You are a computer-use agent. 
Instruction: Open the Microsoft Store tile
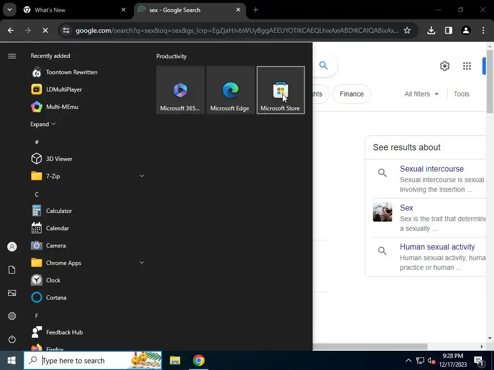pyautogui.click(x=280, y=90)
